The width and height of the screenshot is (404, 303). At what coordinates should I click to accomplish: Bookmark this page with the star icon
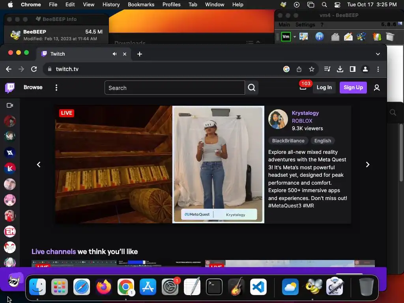[x=312, y=69]
